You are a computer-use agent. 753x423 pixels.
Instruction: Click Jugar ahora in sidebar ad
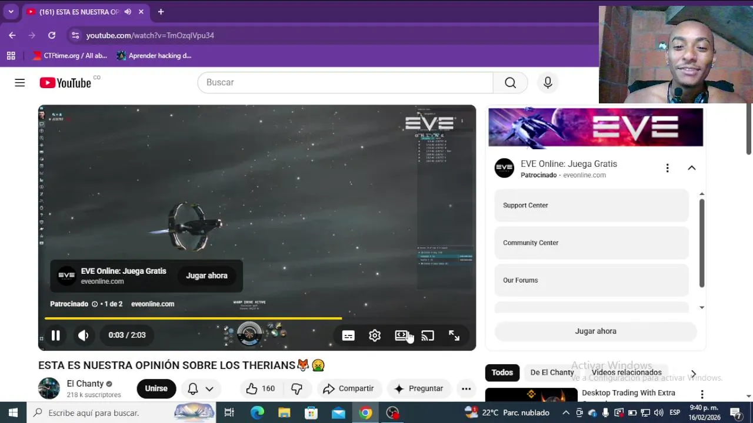(595, 331)
